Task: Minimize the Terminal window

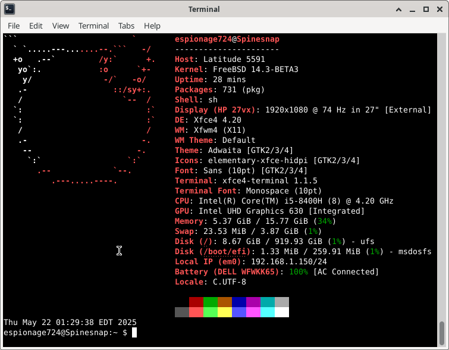Action: [x=412, y=10]
